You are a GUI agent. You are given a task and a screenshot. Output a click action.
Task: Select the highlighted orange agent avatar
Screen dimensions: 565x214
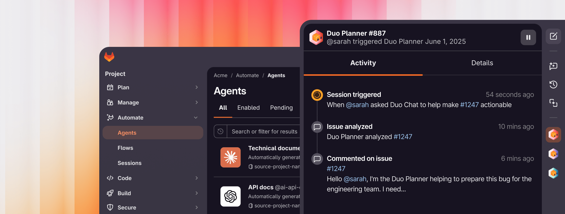(x=553, y=135)
